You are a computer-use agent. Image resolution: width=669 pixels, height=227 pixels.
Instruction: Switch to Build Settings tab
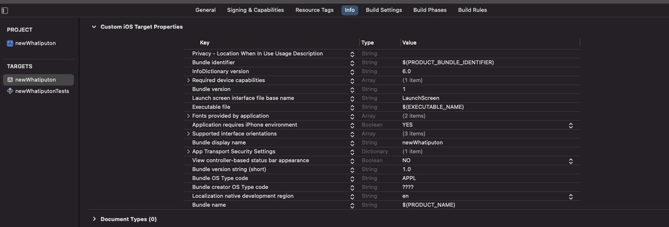point(384,10)
